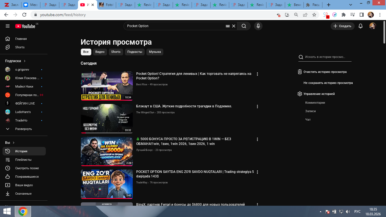
Task: Open a new browser tab
Action: (328, 5)
